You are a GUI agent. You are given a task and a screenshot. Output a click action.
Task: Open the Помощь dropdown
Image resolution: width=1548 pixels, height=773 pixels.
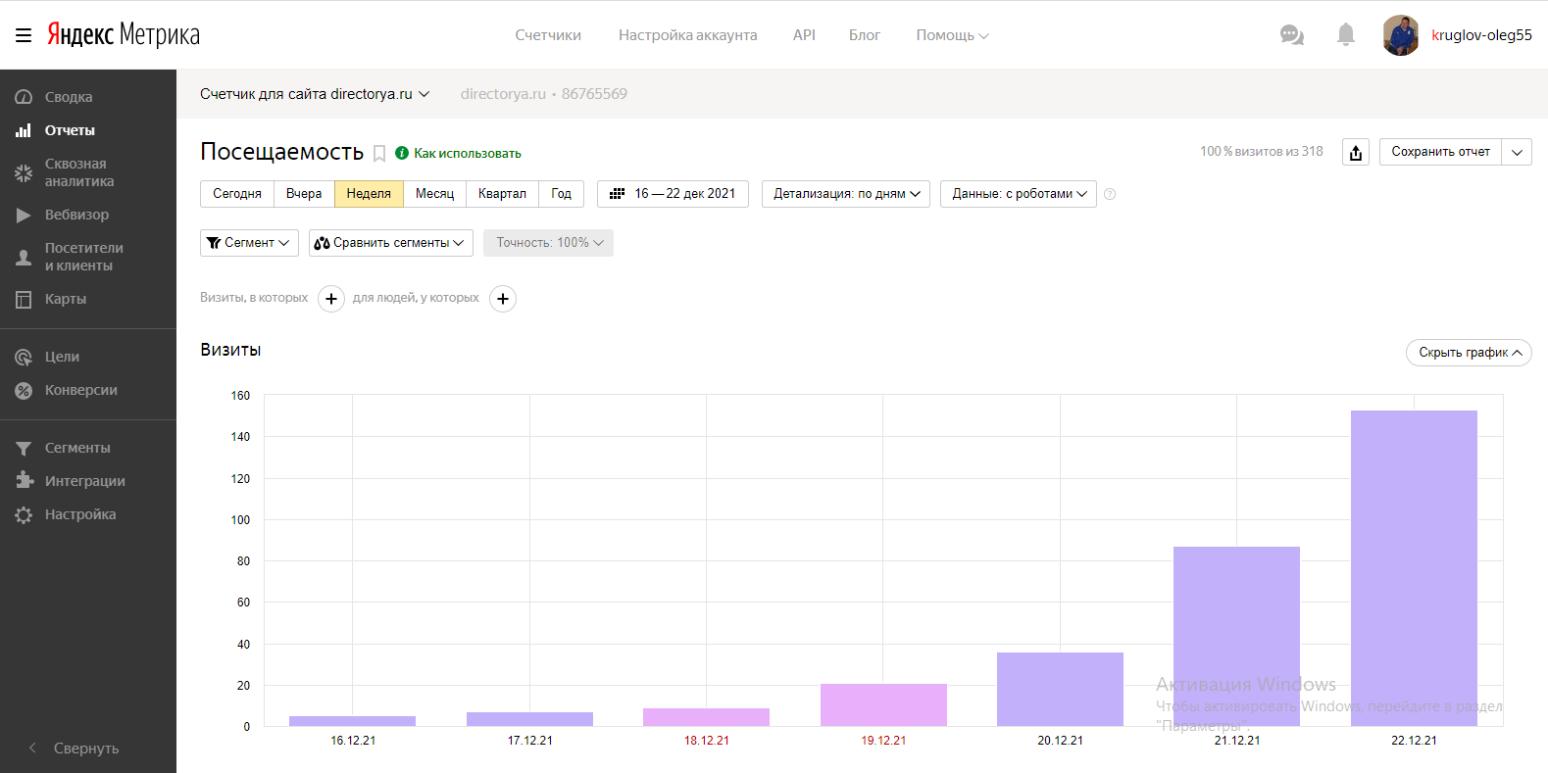point(952,35)
